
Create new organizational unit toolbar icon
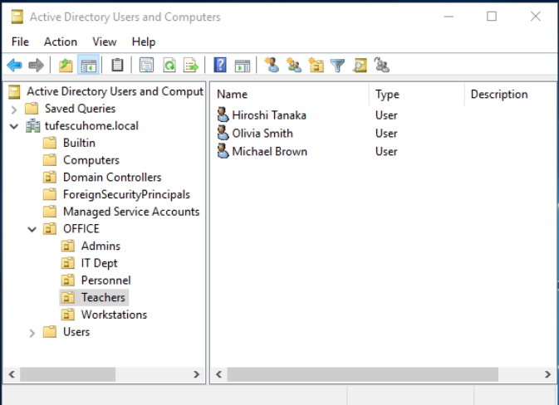pos(316,66)
